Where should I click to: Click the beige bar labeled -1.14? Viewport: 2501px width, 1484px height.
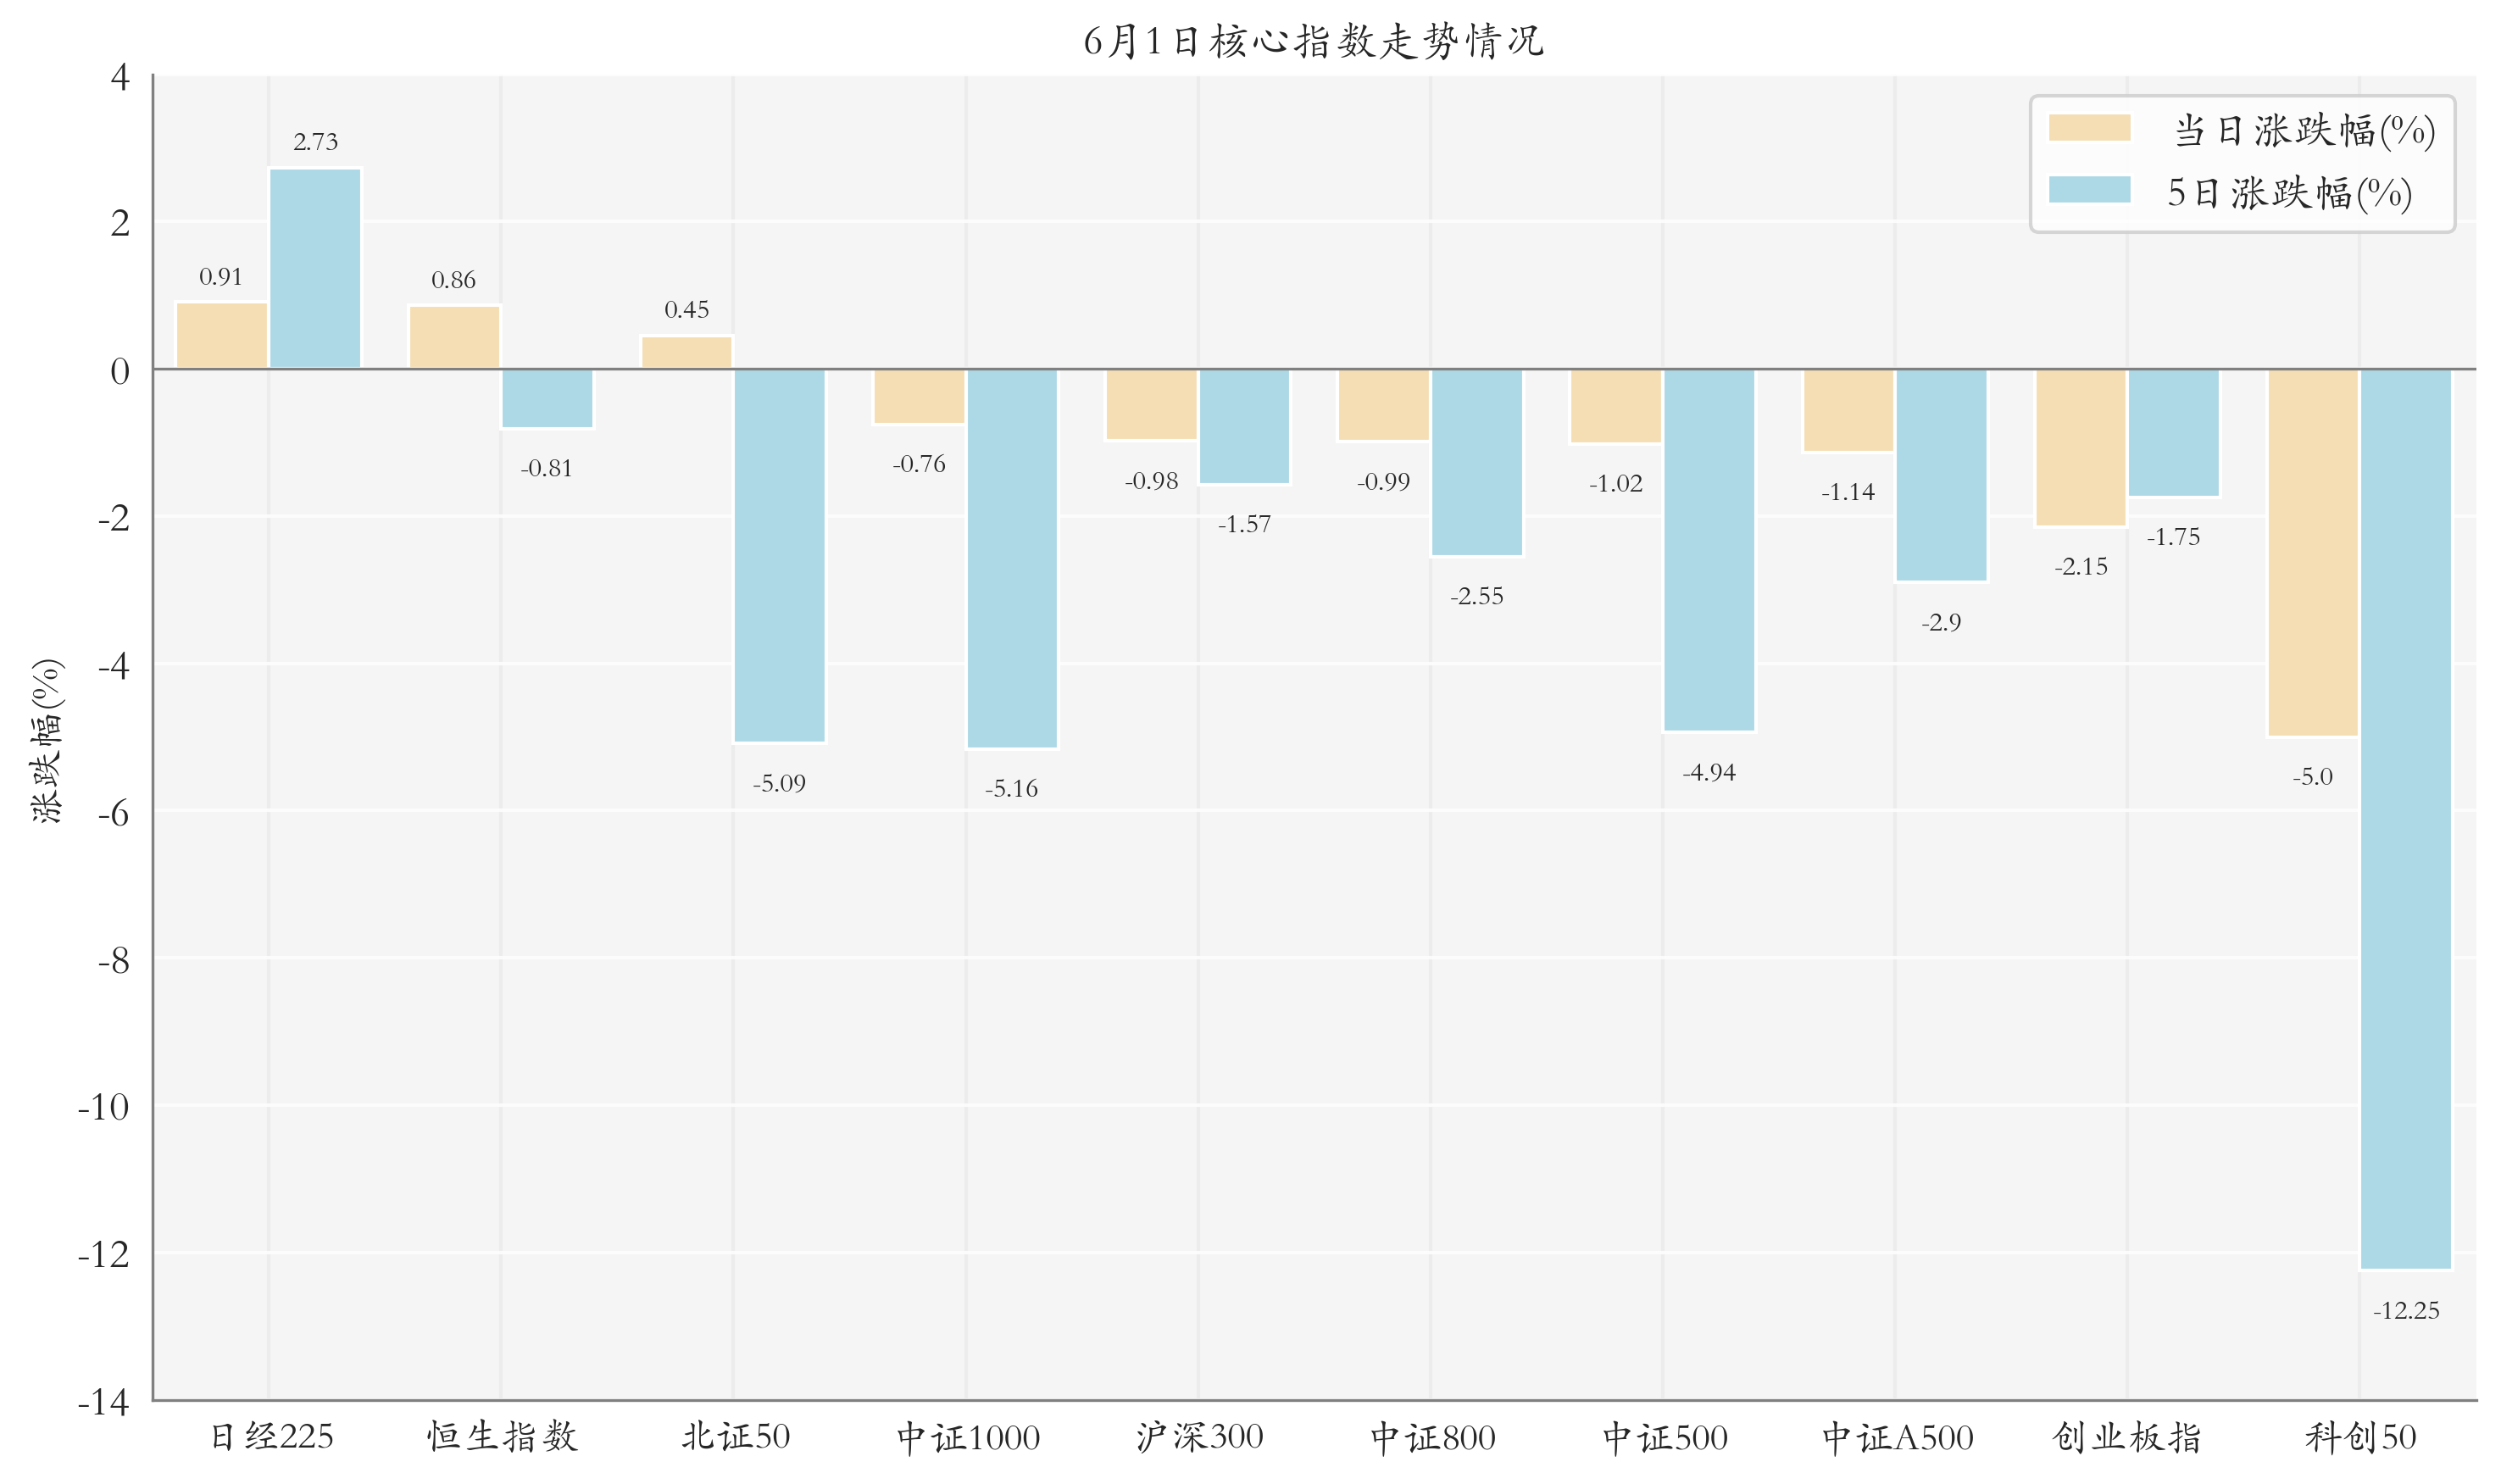coord(1848,411)
